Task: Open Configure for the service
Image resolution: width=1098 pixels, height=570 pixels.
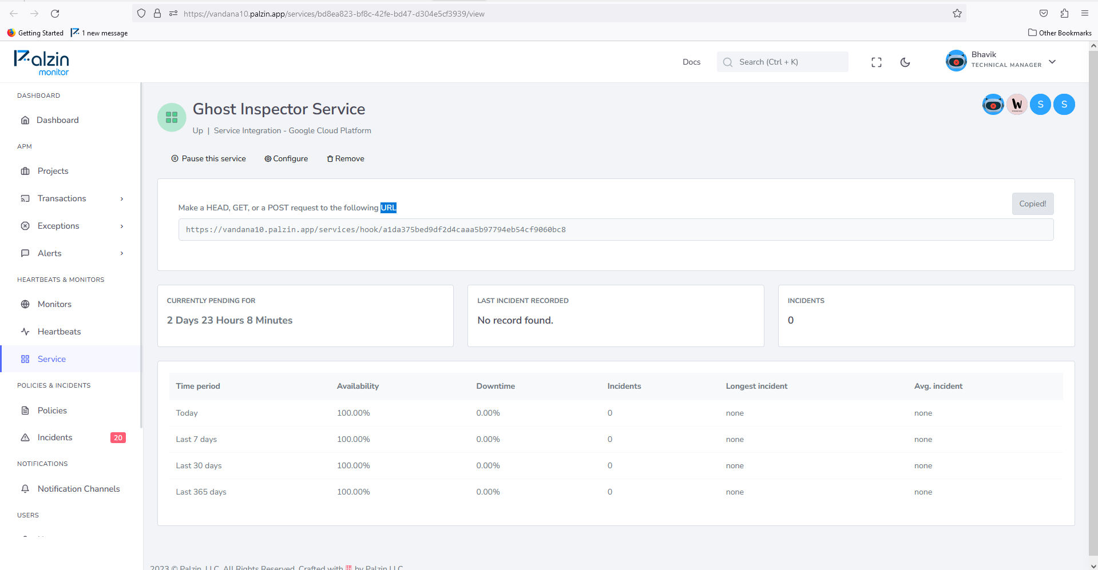Action: tap(286, 159)
